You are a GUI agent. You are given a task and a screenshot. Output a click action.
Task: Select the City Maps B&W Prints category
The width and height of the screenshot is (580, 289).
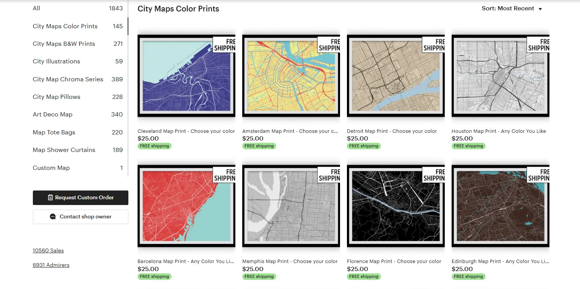64,44
